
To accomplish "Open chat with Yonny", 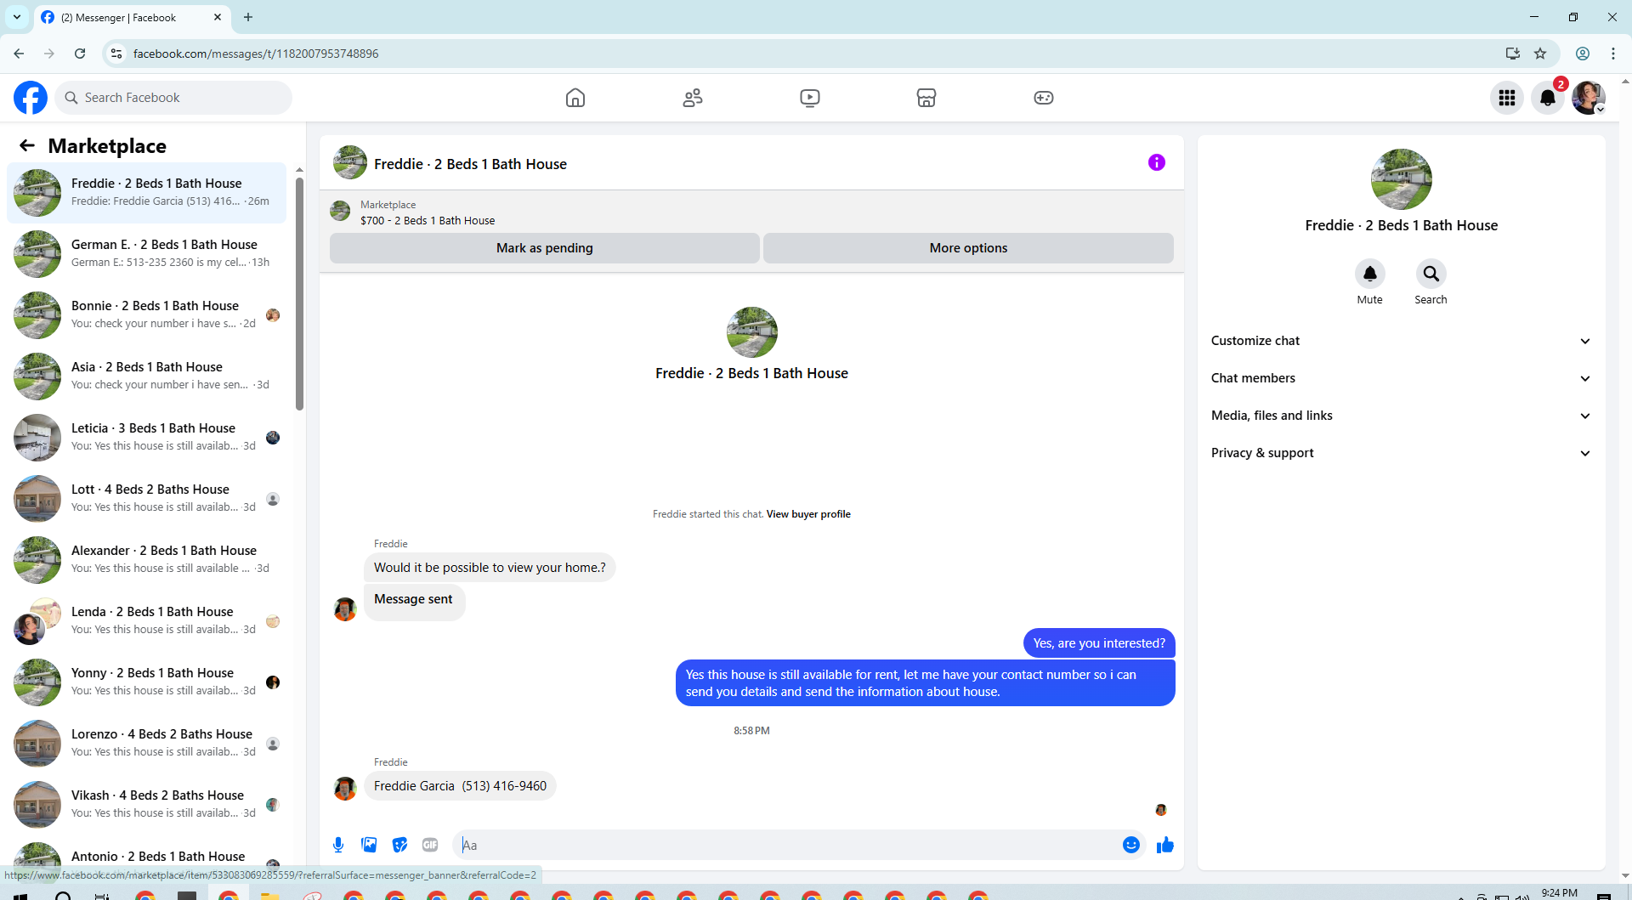I will [x=147, y=682].
